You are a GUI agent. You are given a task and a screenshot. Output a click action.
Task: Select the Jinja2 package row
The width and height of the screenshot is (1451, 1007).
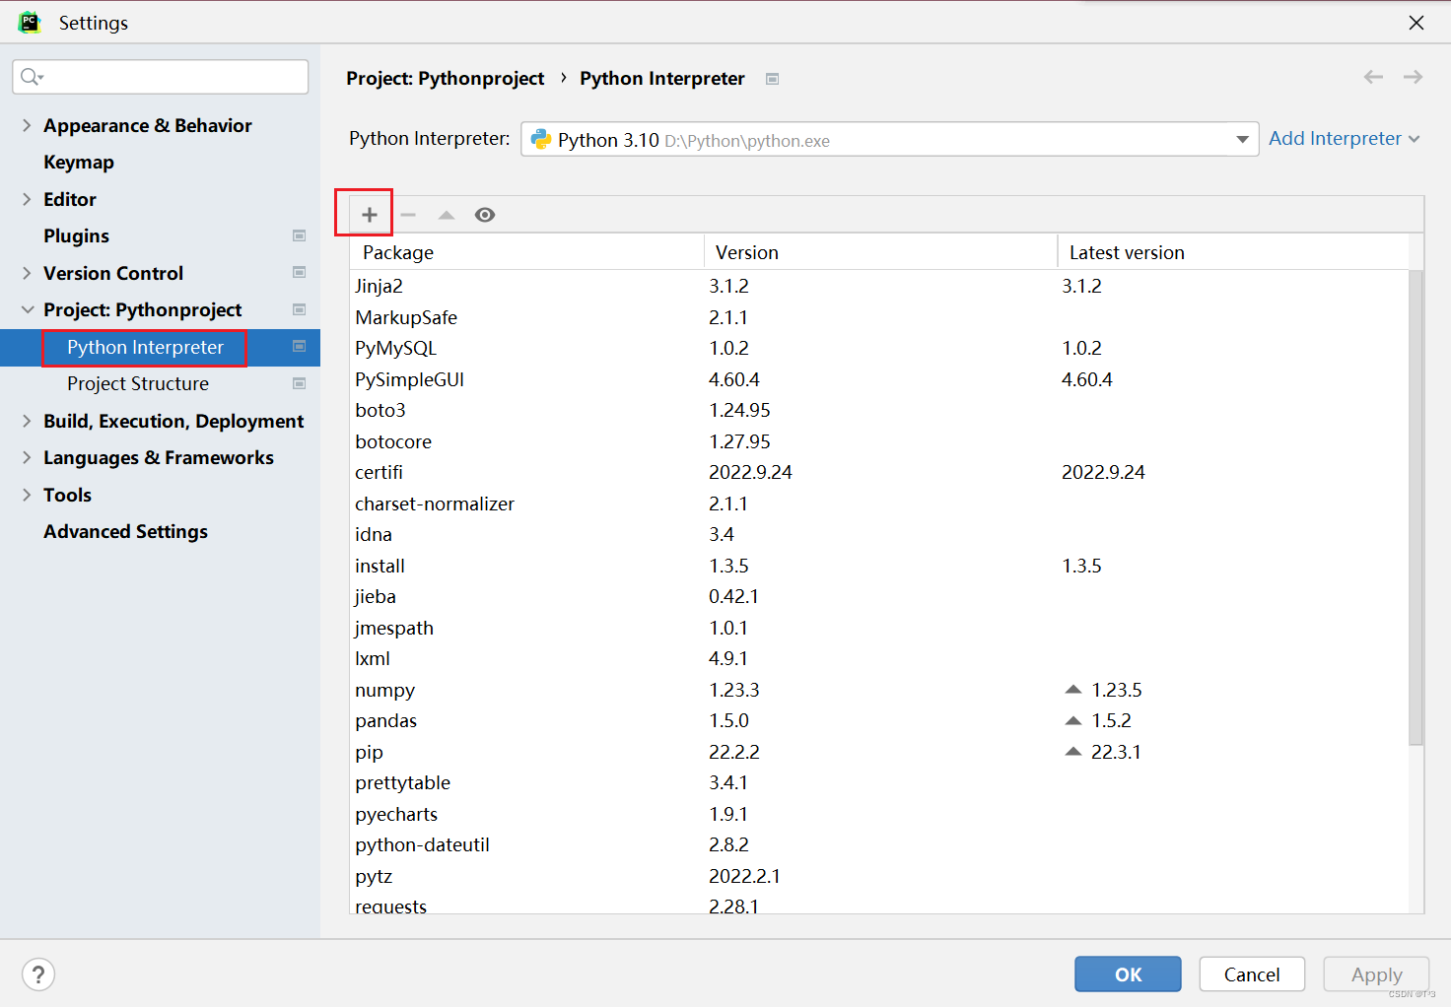[x=879, y=286]
